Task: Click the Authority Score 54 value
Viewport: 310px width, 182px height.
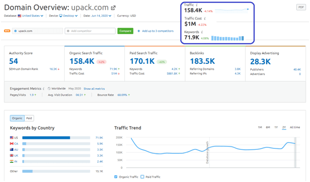Action: (13, 61)
